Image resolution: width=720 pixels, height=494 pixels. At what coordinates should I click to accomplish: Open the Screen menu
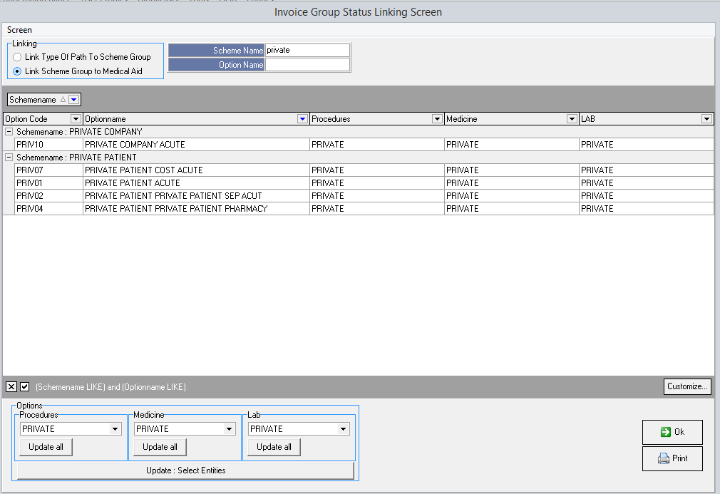tap(19, 30)
